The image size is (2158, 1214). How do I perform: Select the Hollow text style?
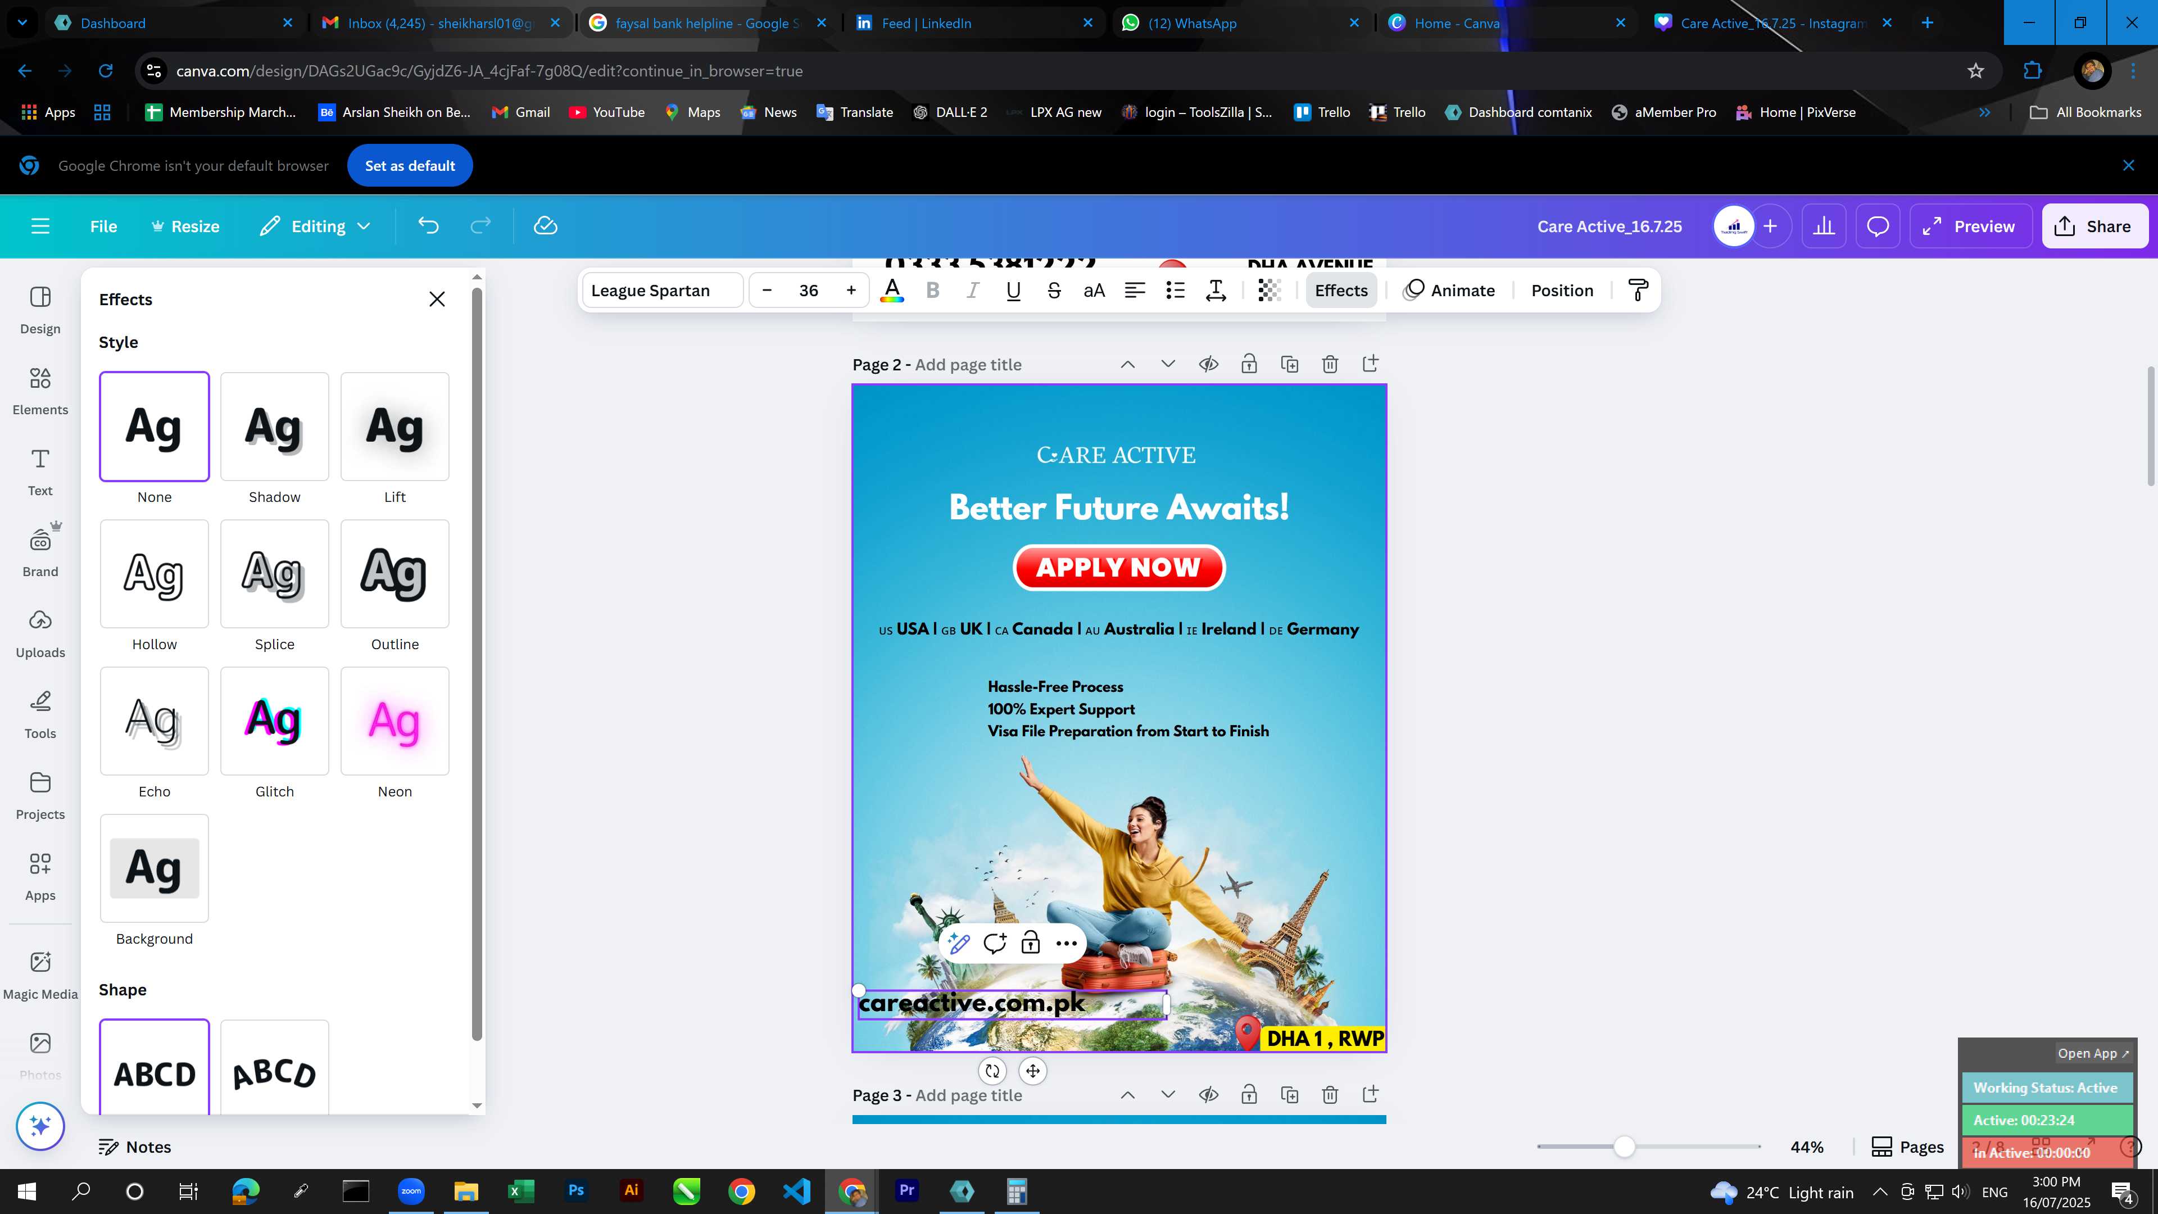(154, 574)
